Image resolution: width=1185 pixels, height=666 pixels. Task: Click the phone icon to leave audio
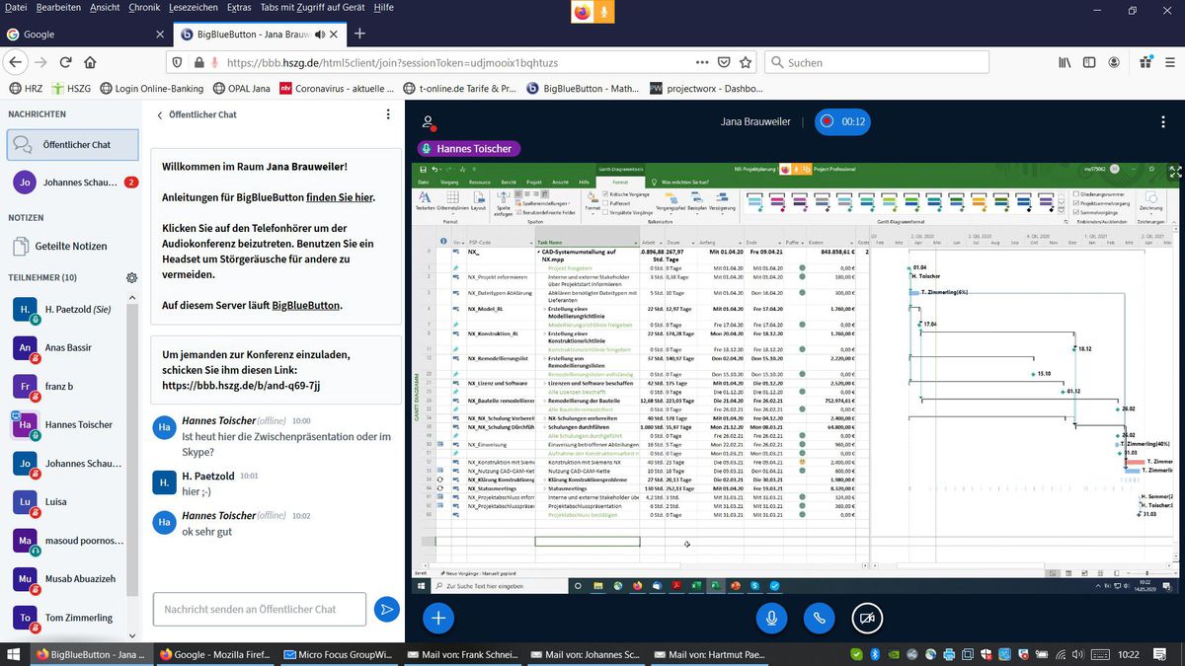[x=819, y=618]
